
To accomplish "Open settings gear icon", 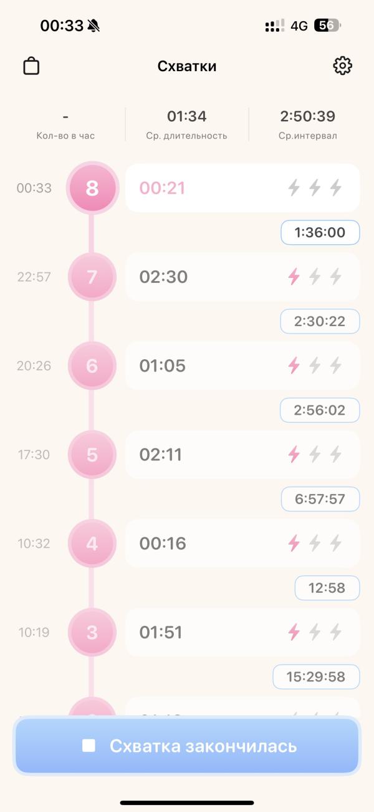I will click(x=343, y=66).
